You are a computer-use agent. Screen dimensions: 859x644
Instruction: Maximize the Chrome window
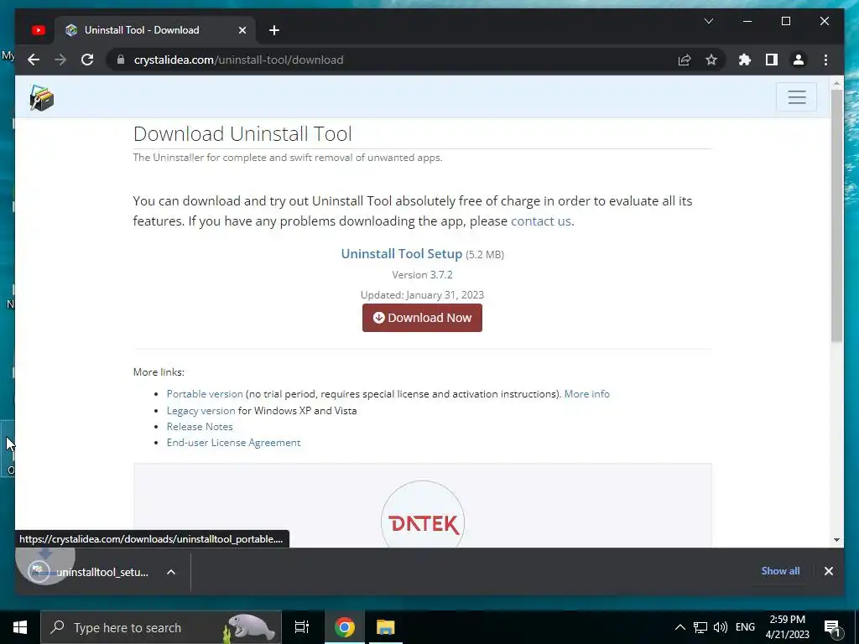785,21
